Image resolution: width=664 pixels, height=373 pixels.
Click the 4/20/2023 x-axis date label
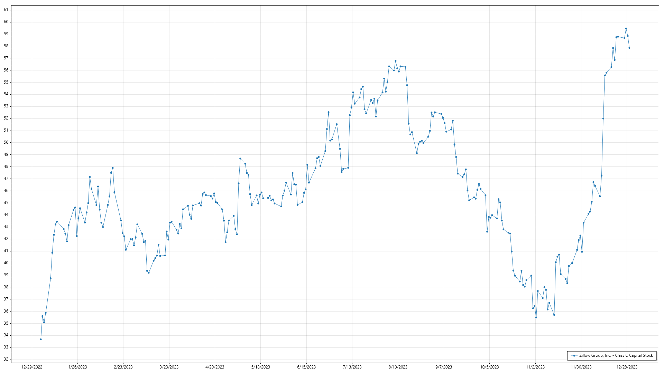(215, 367)
